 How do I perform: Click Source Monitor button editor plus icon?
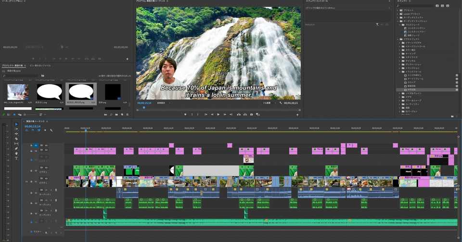pyautogui.click(x=127, y=59)
